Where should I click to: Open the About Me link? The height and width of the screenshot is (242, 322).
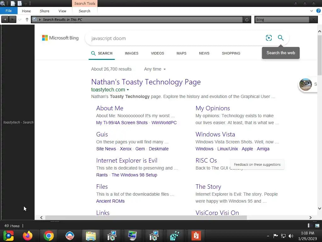pos(110,108)
